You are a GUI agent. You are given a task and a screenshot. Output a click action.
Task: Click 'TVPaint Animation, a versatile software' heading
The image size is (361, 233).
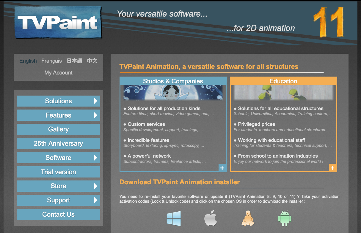[x=209, y=66]
